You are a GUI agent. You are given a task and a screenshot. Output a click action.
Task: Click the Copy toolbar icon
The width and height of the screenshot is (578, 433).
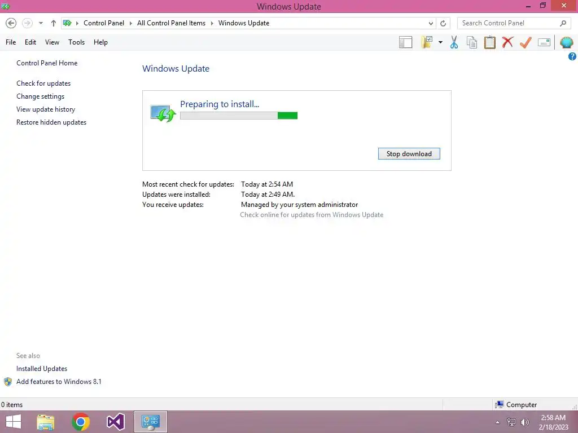(x=472, y=42)
